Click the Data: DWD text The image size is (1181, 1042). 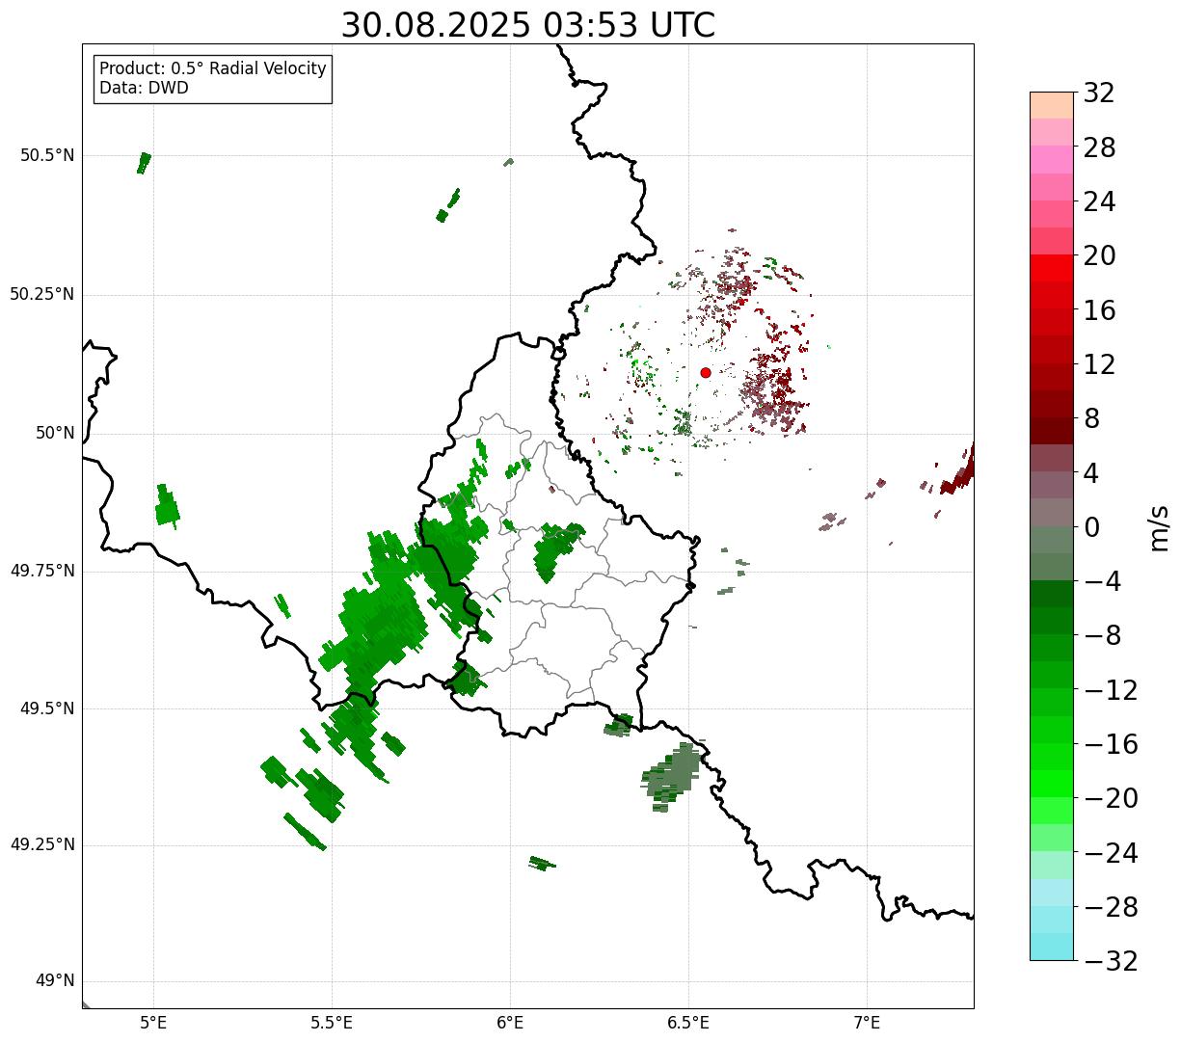coord(144,88)
